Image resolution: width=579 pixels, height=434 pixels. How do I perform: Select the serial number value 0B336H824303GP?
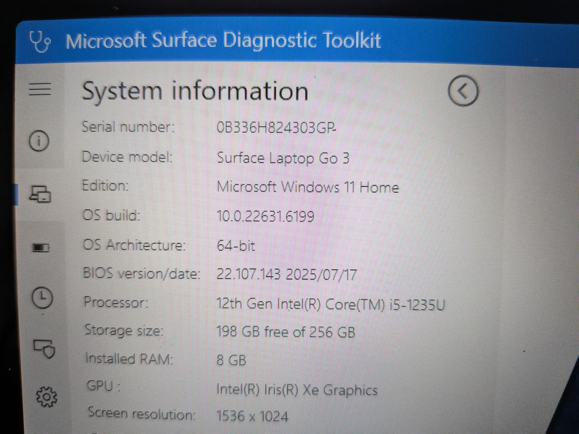(x=276, y=127)
